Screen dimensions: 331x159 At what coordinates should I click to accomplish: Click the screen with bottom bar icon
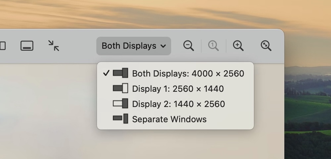tap(27, 46)
